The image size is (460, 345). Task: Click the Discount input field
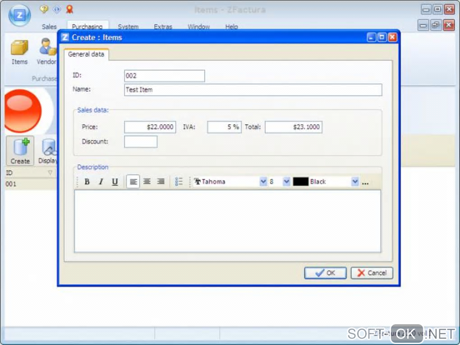point(141,142)
